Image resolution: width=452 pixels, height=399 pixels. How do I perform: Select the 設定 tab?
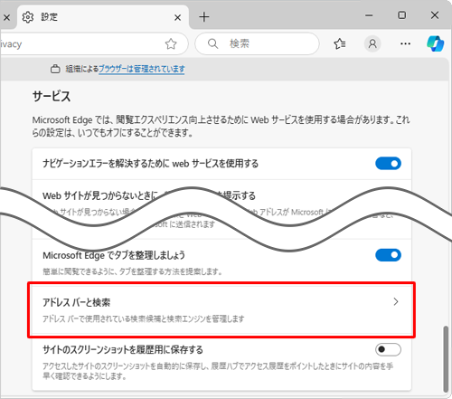coord(102,17)
